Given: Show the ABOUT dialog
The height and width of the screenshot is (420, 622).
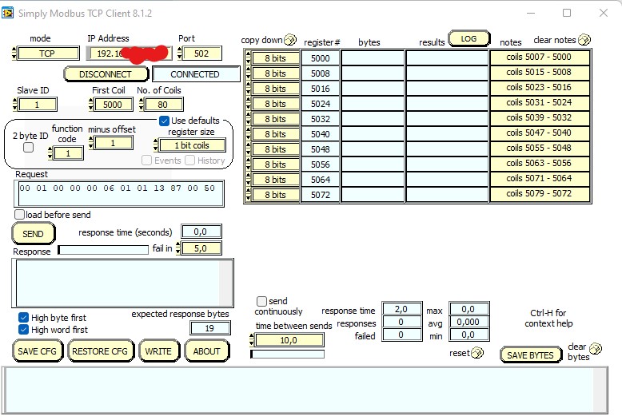Looking at the screenshot, I should [207, 351].
